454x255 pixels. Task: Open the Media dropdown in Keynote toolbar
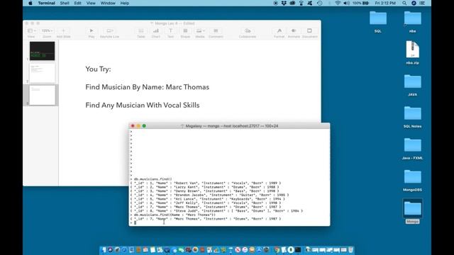[200, 31]
